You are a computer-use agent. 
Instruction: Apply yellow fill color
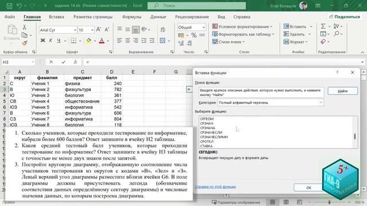pyautogui.click(x=89, y=41)
